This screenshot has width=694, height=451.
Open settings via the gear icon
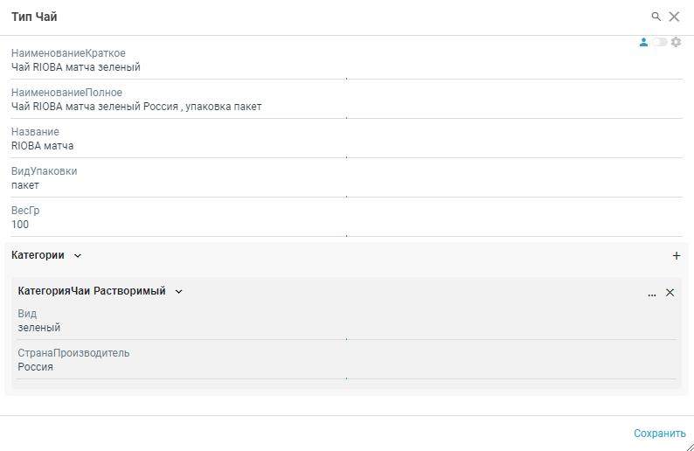tap(676, 42)
